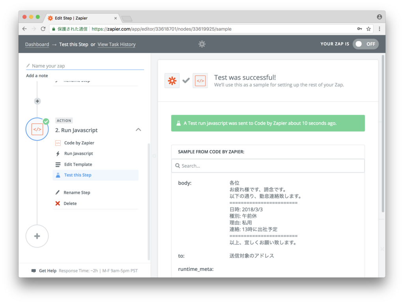
Task: Click the green test-sent notification banner
Action: point(268,123)
